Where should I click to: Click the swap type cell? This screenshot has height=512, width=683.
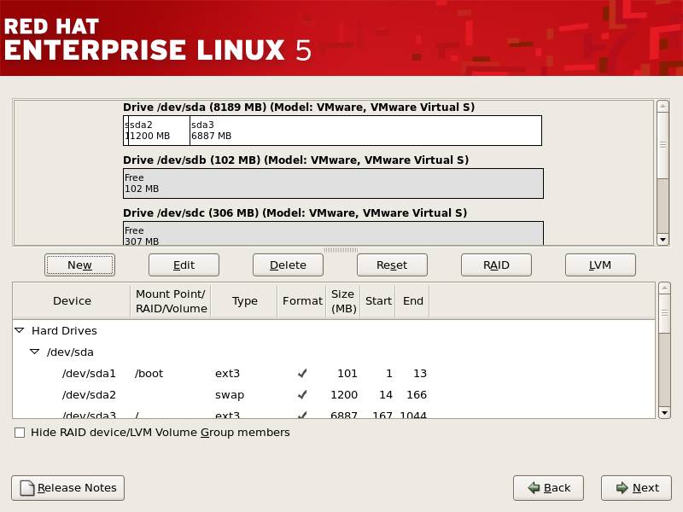pos(230,395)
